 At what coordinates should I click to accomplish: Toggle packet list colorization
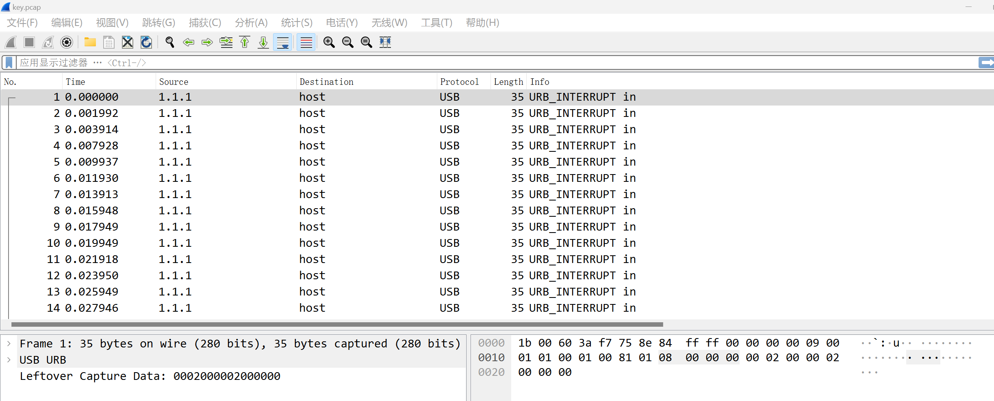click(306, 42)
